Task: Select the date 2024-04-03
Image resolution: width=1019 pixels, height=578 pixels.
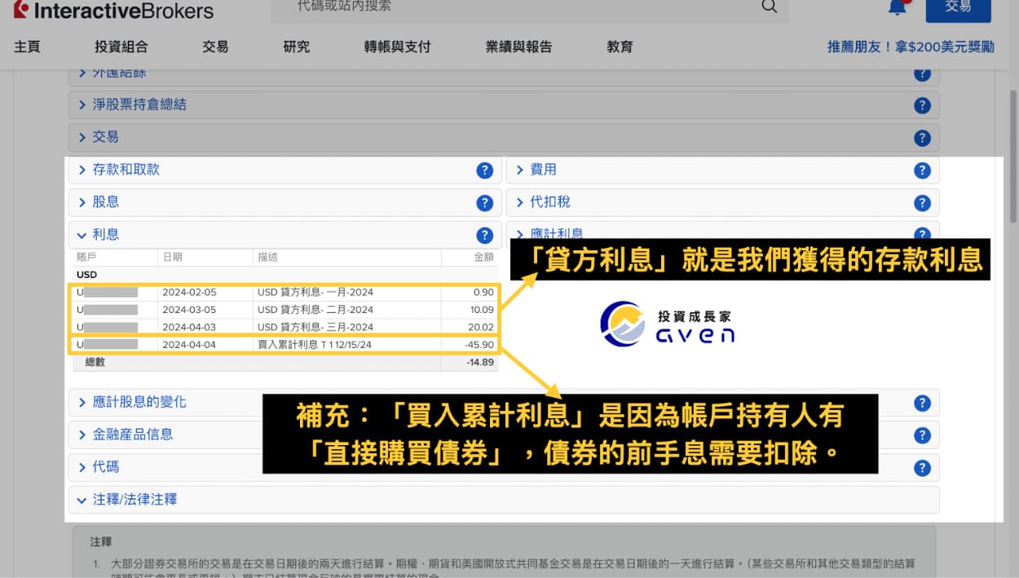Action: 189,327
